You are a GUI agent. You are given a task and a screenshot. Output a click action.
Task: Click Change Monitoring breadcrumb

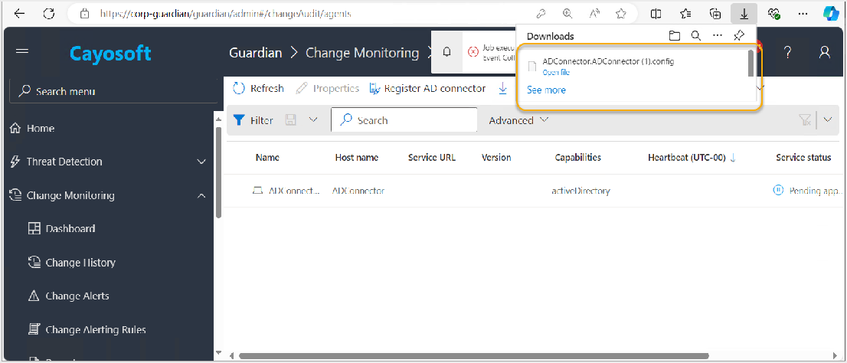point(362,52)
